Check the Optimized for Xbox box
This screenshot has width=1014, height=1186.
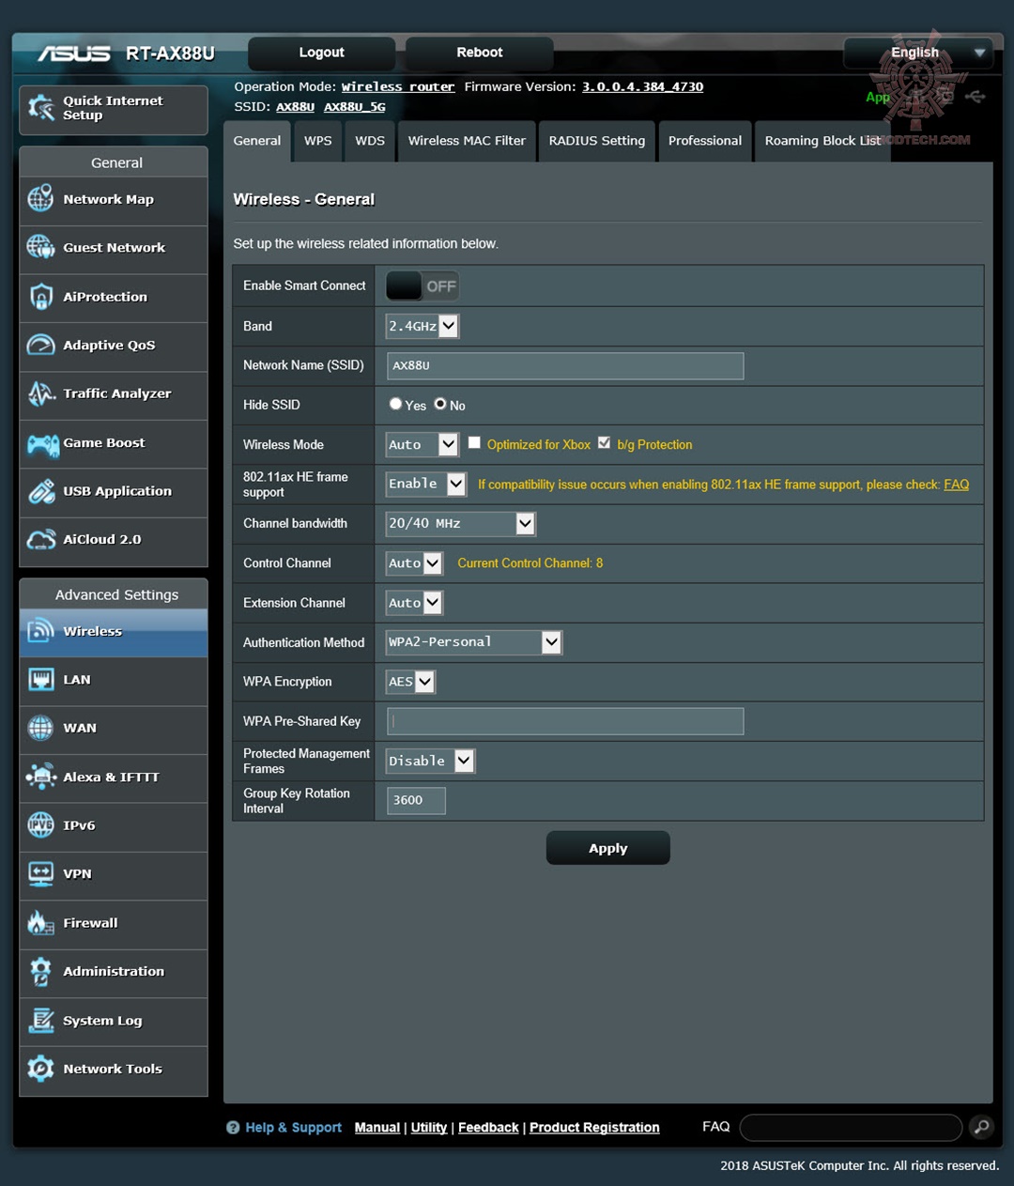474,442
